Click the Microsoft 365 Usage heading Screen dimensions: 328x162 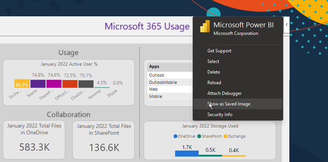pos(147,27)
